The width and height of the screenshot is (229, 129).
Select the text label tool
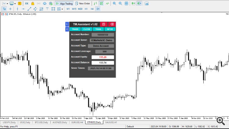click(47, 9)
